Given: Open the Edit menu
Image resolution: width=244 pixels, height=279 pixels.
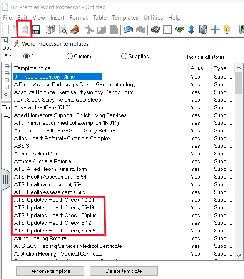Looking at the screenshot, I should (x=22, y=18).
